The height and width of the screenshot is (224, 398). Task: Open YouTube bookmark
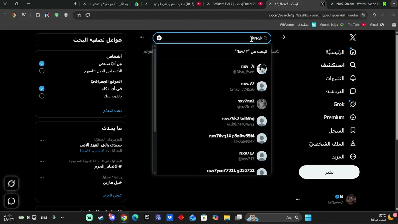tap(357, 25)
